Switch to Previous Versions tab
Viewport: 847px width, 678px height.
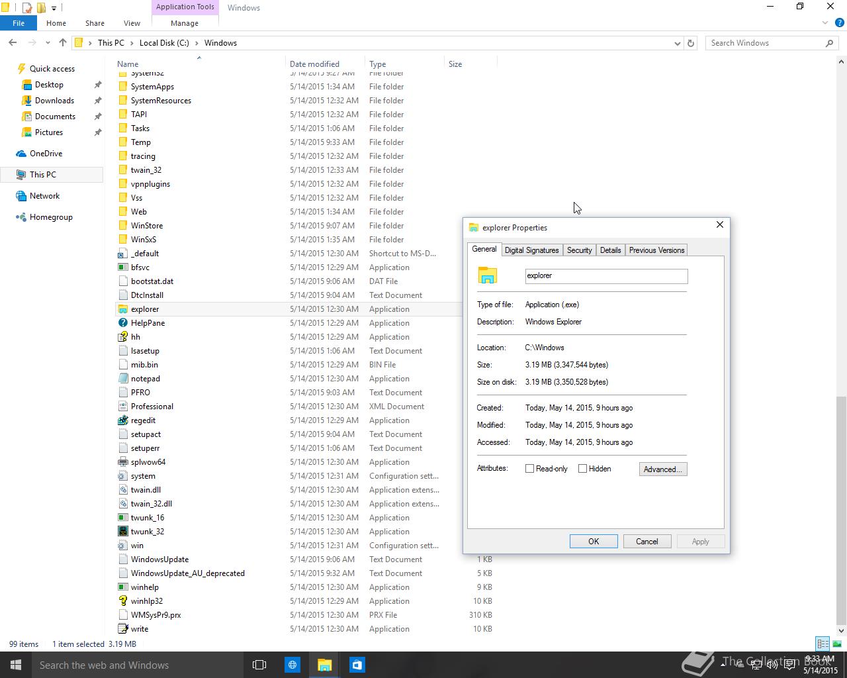tap(656, 250)
